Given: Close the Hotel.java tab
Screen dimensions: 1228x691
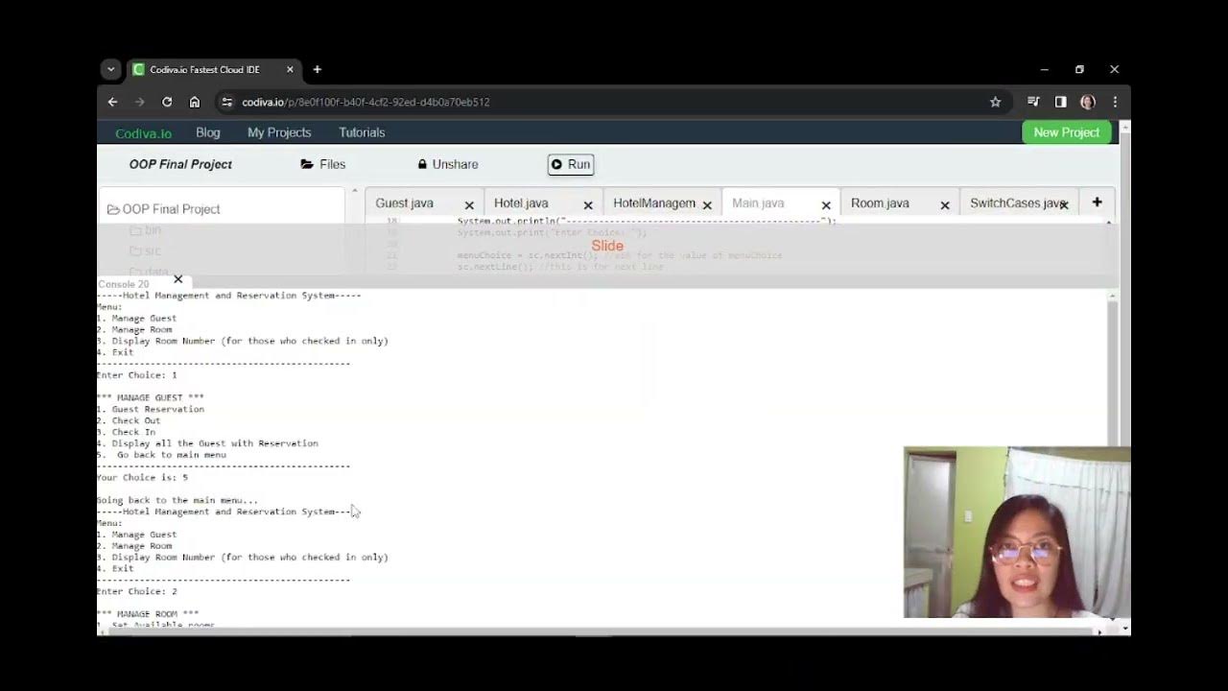Looking at the screenshot, I should (x=588, y=205).
